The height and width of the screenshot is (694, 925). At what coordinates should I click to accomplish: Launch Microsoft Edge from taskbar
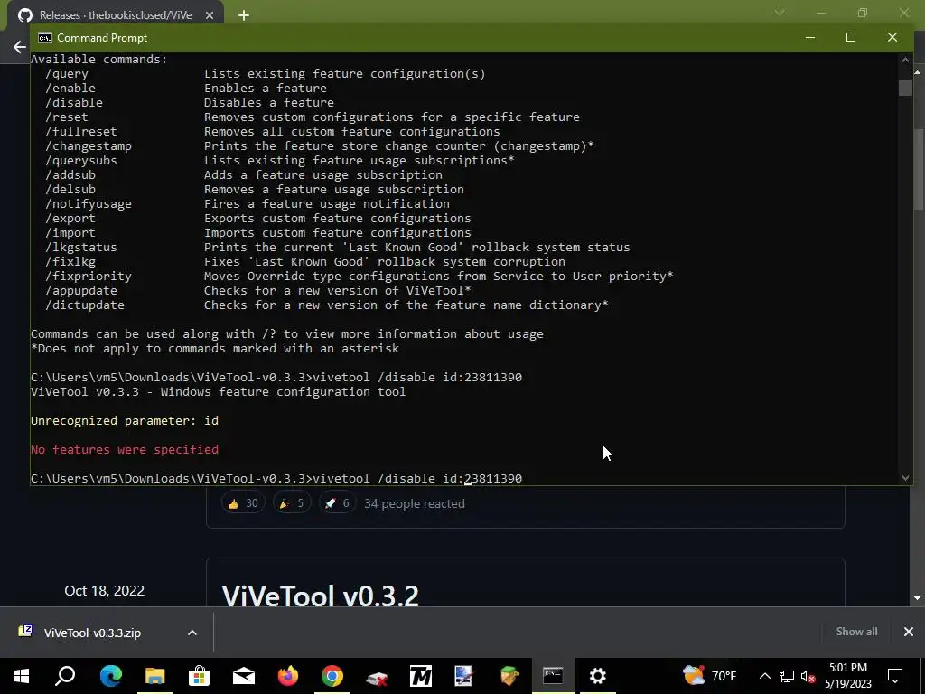pyautogui.click(x=111, y=676)
